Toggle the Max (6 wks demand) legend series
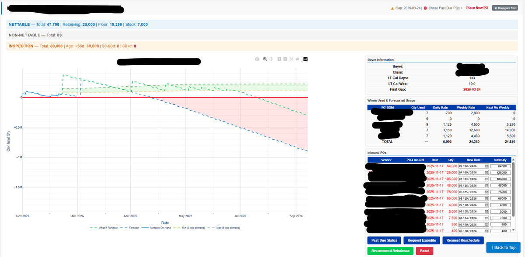The width and height of the screenshot is (525, 257). tap(223, 228)
